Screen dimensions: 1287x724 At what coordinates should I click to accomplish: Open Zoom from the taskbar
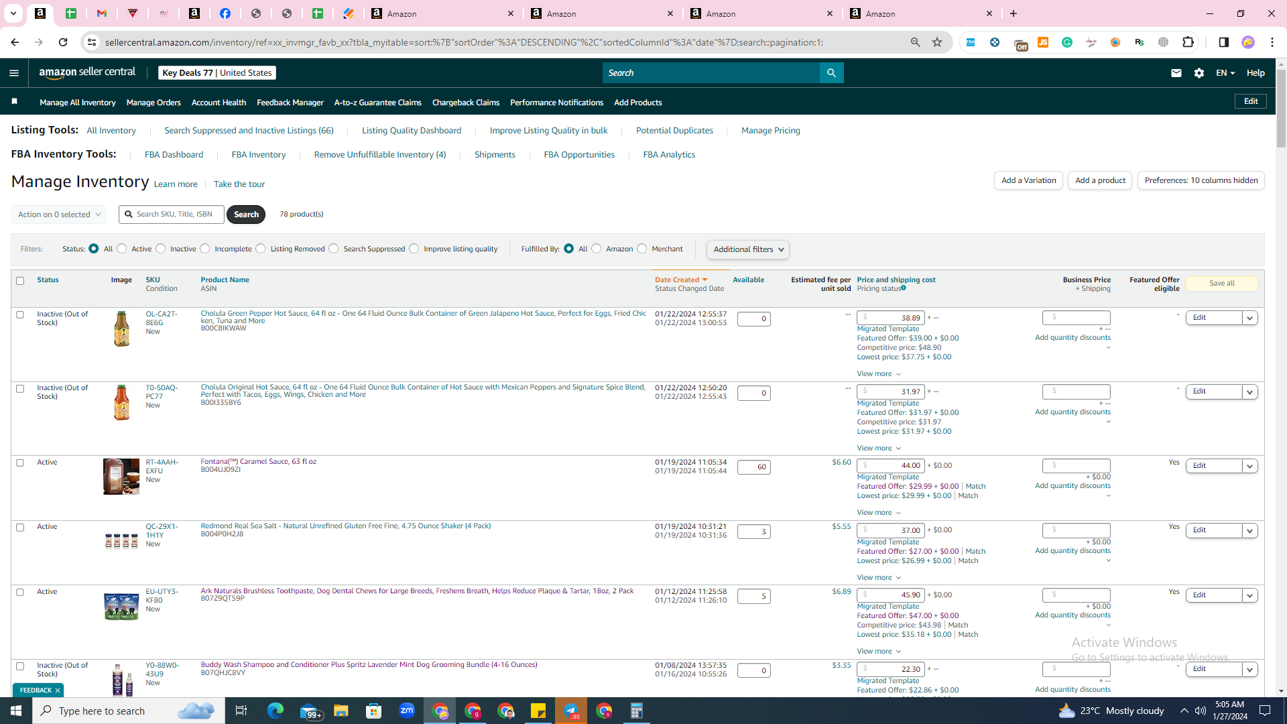pos(407,711)
